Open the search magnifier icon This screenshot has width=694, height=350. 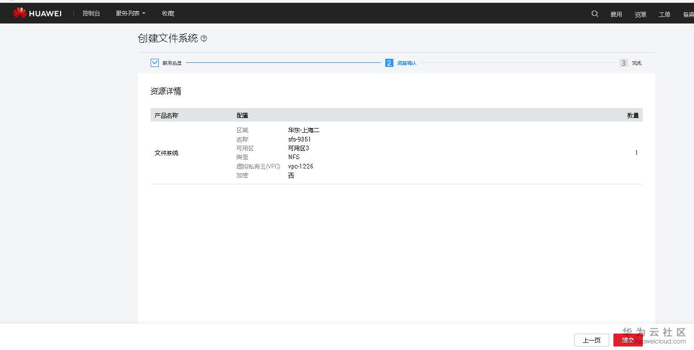tap(595, 14)
